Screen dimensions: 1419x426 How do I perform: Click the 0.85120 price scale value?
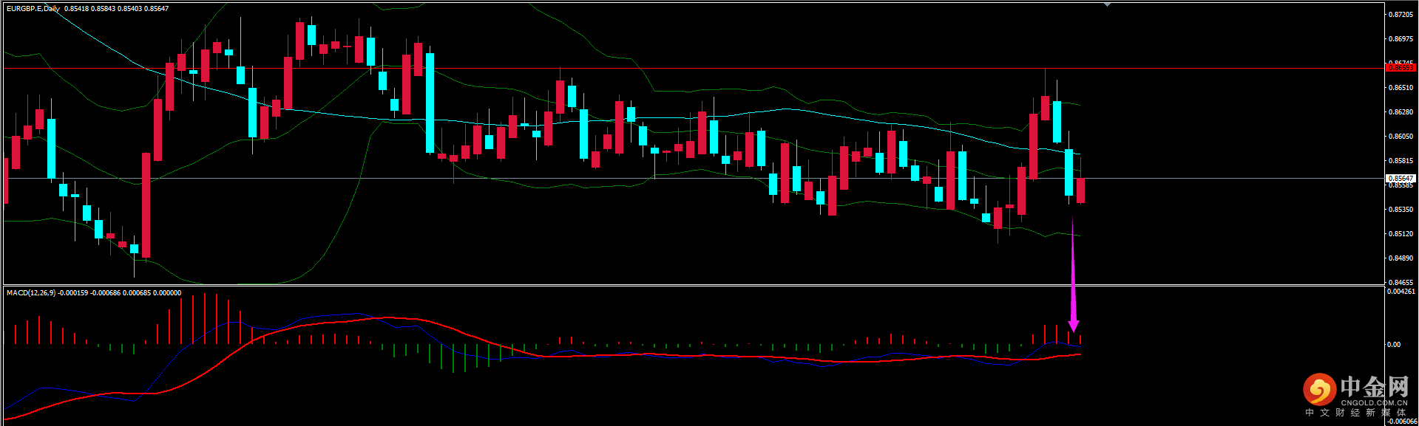(x=1400, y=234)
